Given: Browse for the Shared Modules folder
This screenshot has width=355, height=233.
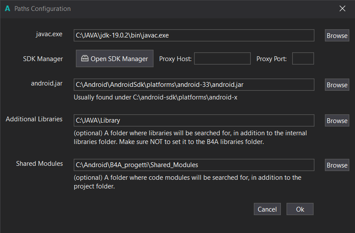Looking at the screenshot, I should [x=337, y=165].
